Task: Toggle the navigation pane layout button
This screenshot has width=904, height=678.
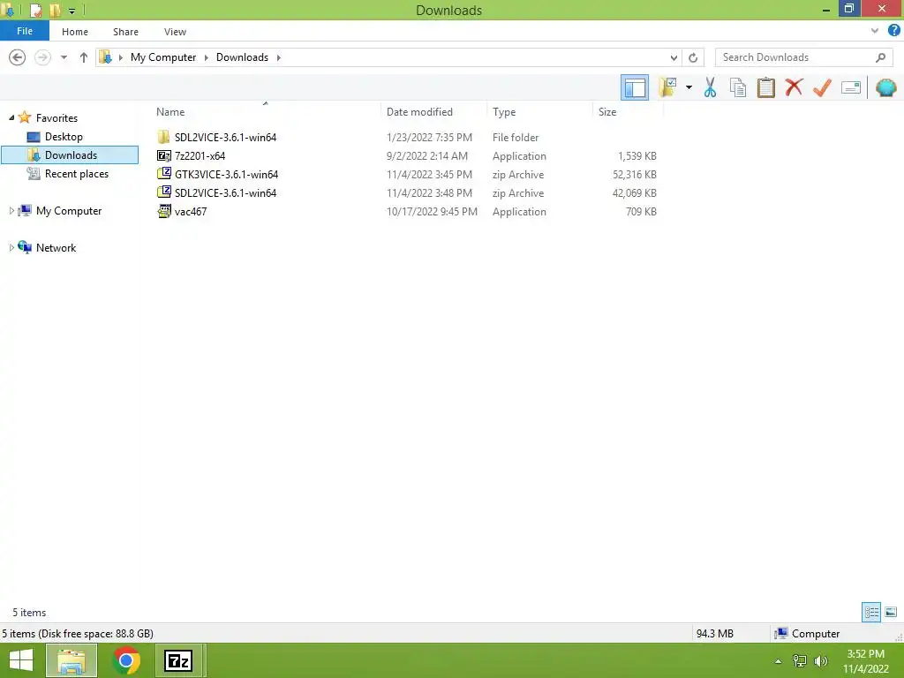Action: point(634,87)
